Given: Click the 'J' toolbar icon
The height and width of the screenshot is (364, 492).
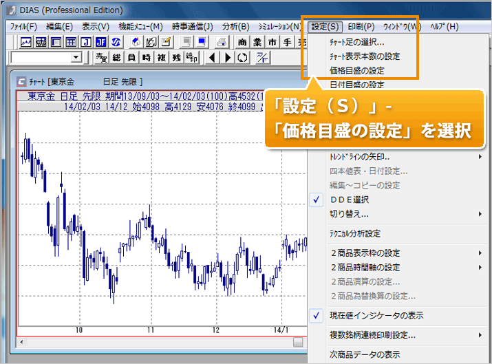Looking at the screenshot, I should coord(87,42).
